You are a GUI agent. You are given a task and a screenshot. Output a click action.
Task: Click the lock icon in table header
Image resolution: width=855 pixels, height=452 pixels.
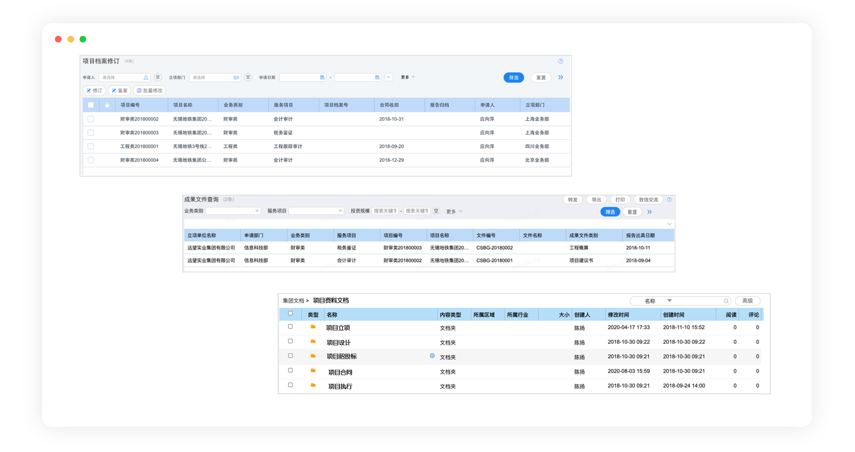[x=107, y=105]
